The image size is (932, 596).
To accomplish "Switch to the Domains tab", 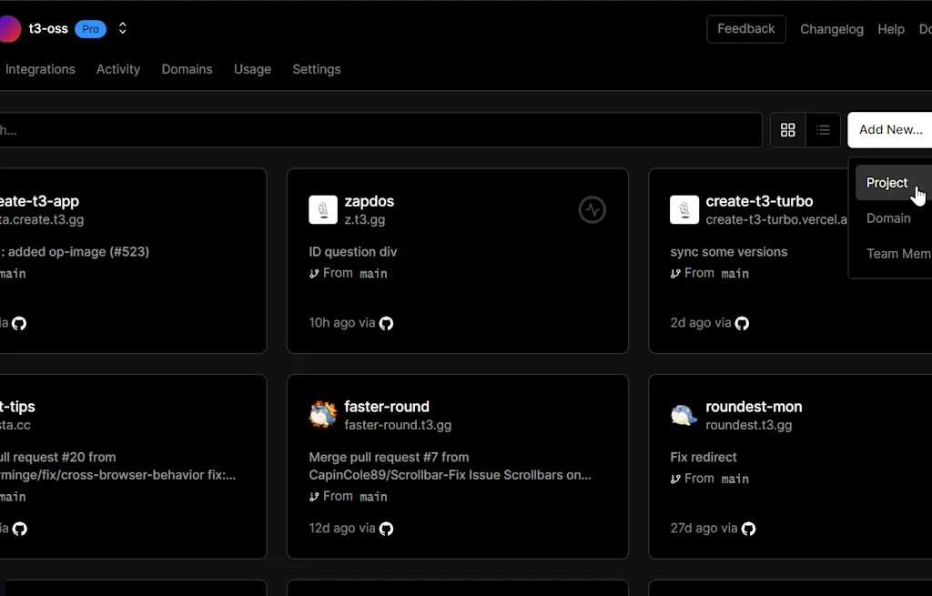I will coord(187,69).
